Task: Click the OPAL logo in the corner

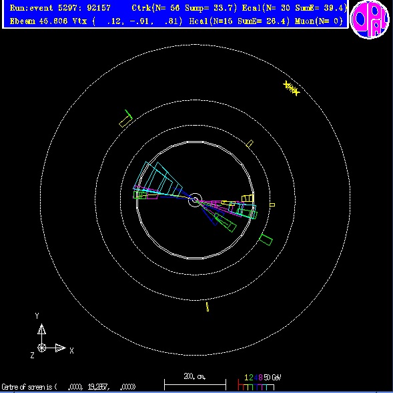Action: pyautogui.click(x=370, y=19)
